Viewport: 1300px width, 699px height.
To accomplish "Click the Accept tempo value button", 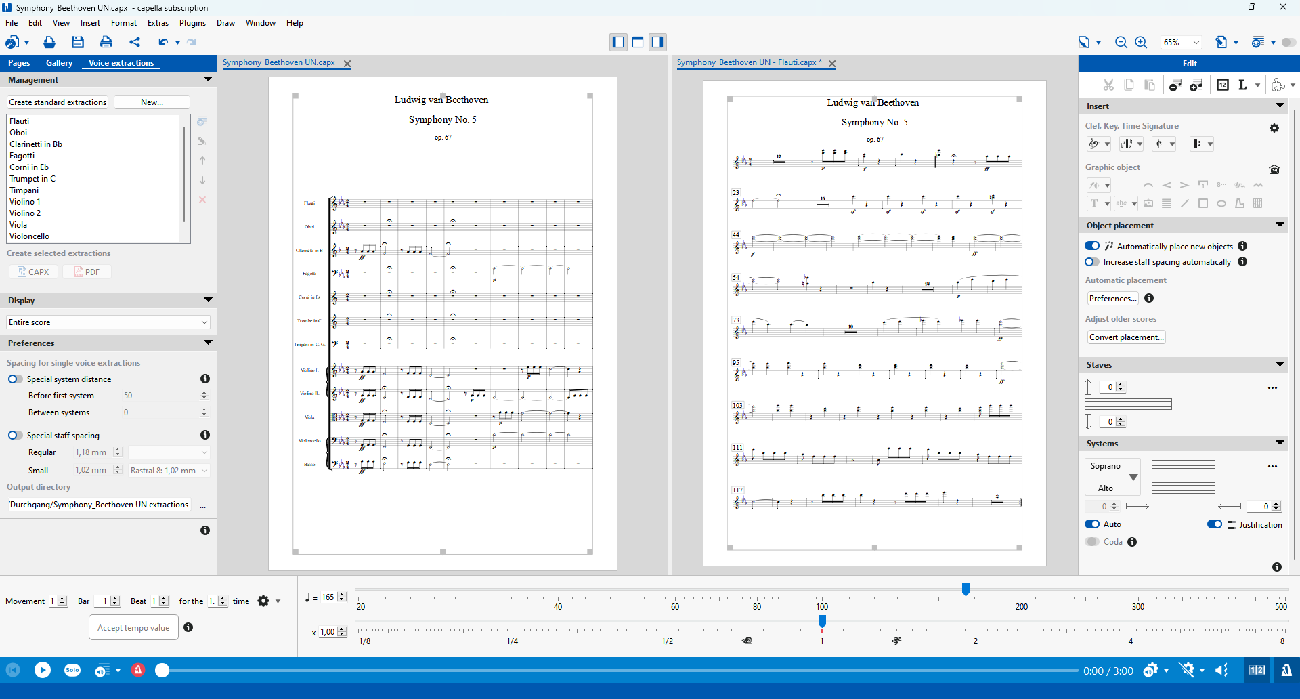I will pos(133,627).
